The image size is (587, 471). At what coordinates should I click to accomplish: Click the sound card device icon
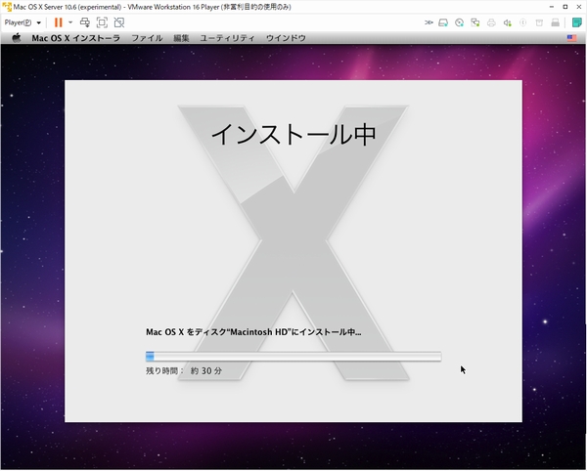click(507, 22)
